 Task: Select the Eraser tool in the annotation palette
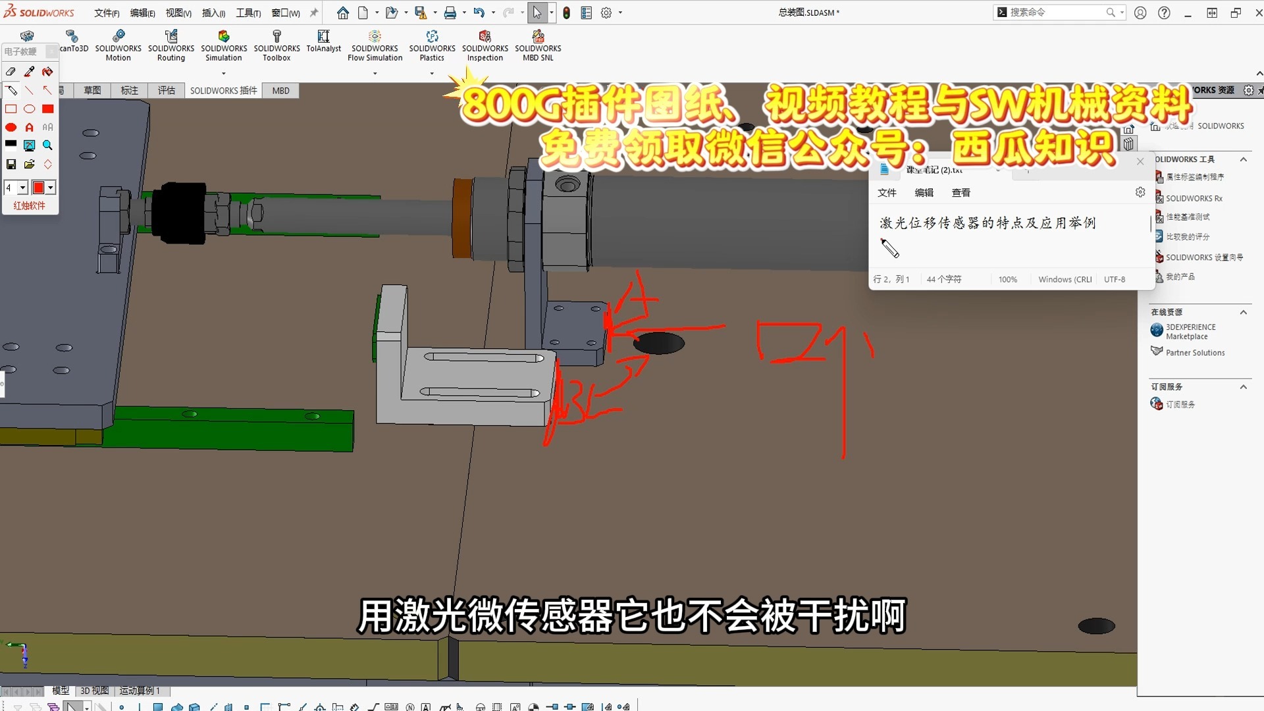(11, 72)
